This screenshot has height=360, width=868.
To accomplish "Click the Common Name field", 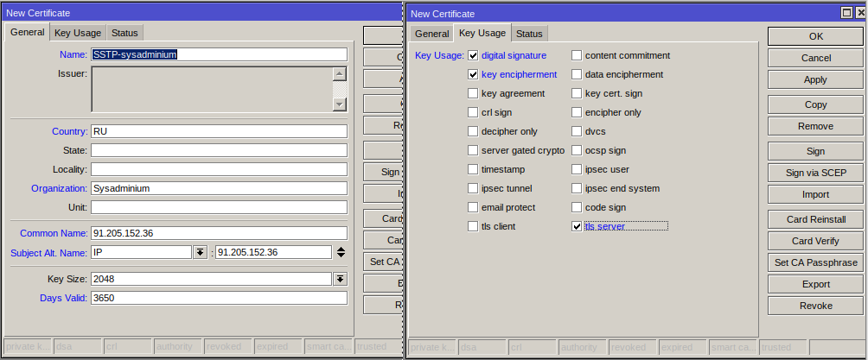I will 220,233.
